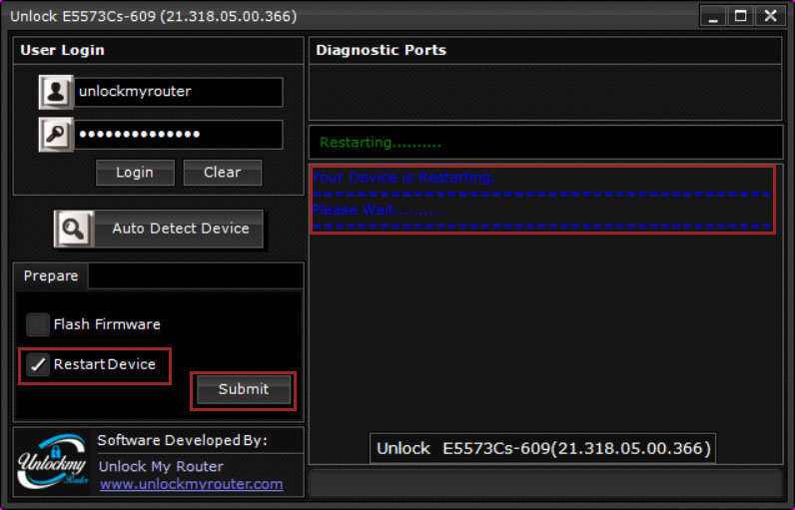The height and width of the screenshot is (510, 795).
Task: Click the Unlock E5573Cs-609 label at bottom
Action: pos(543,448)
